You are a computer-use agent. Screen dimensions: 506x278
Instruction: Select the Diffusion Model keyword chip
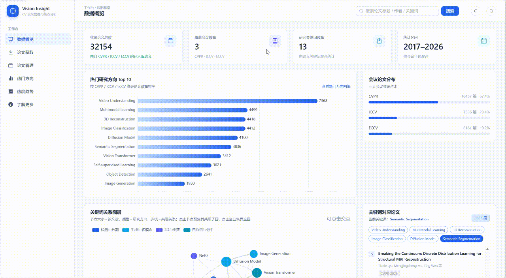pyautogui.click(x=423, y=239)
